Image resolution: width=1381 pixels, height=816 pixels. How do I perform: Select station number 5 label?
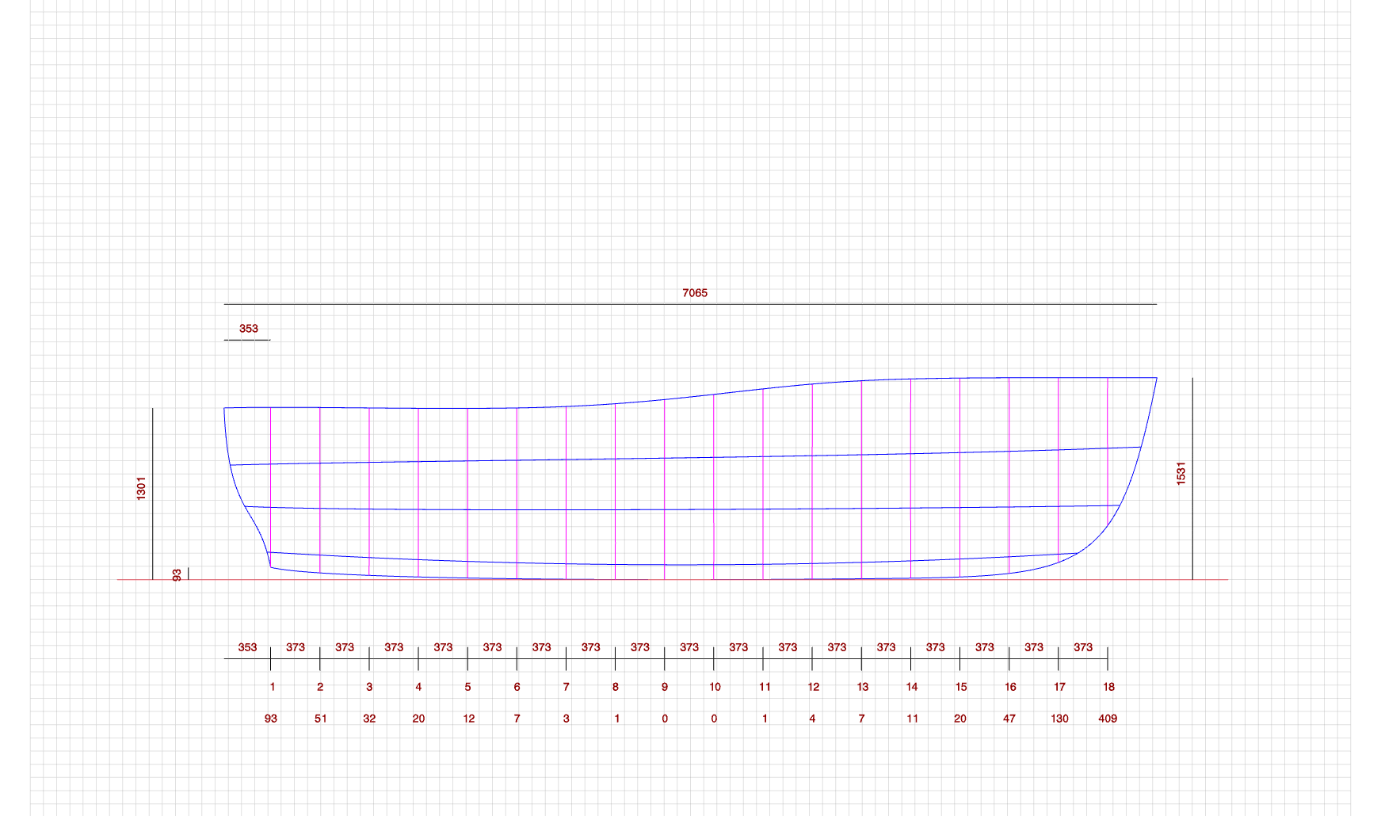[467, 687]
